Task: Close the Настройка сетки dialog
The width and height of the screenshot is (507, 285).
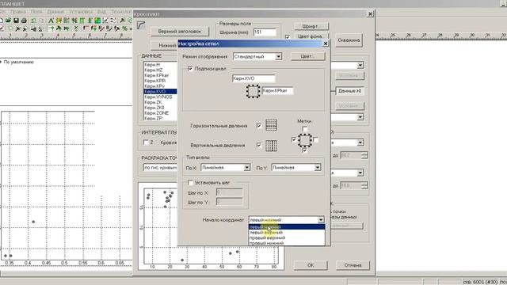Action: pyautogui.click(x=326, y=44)
